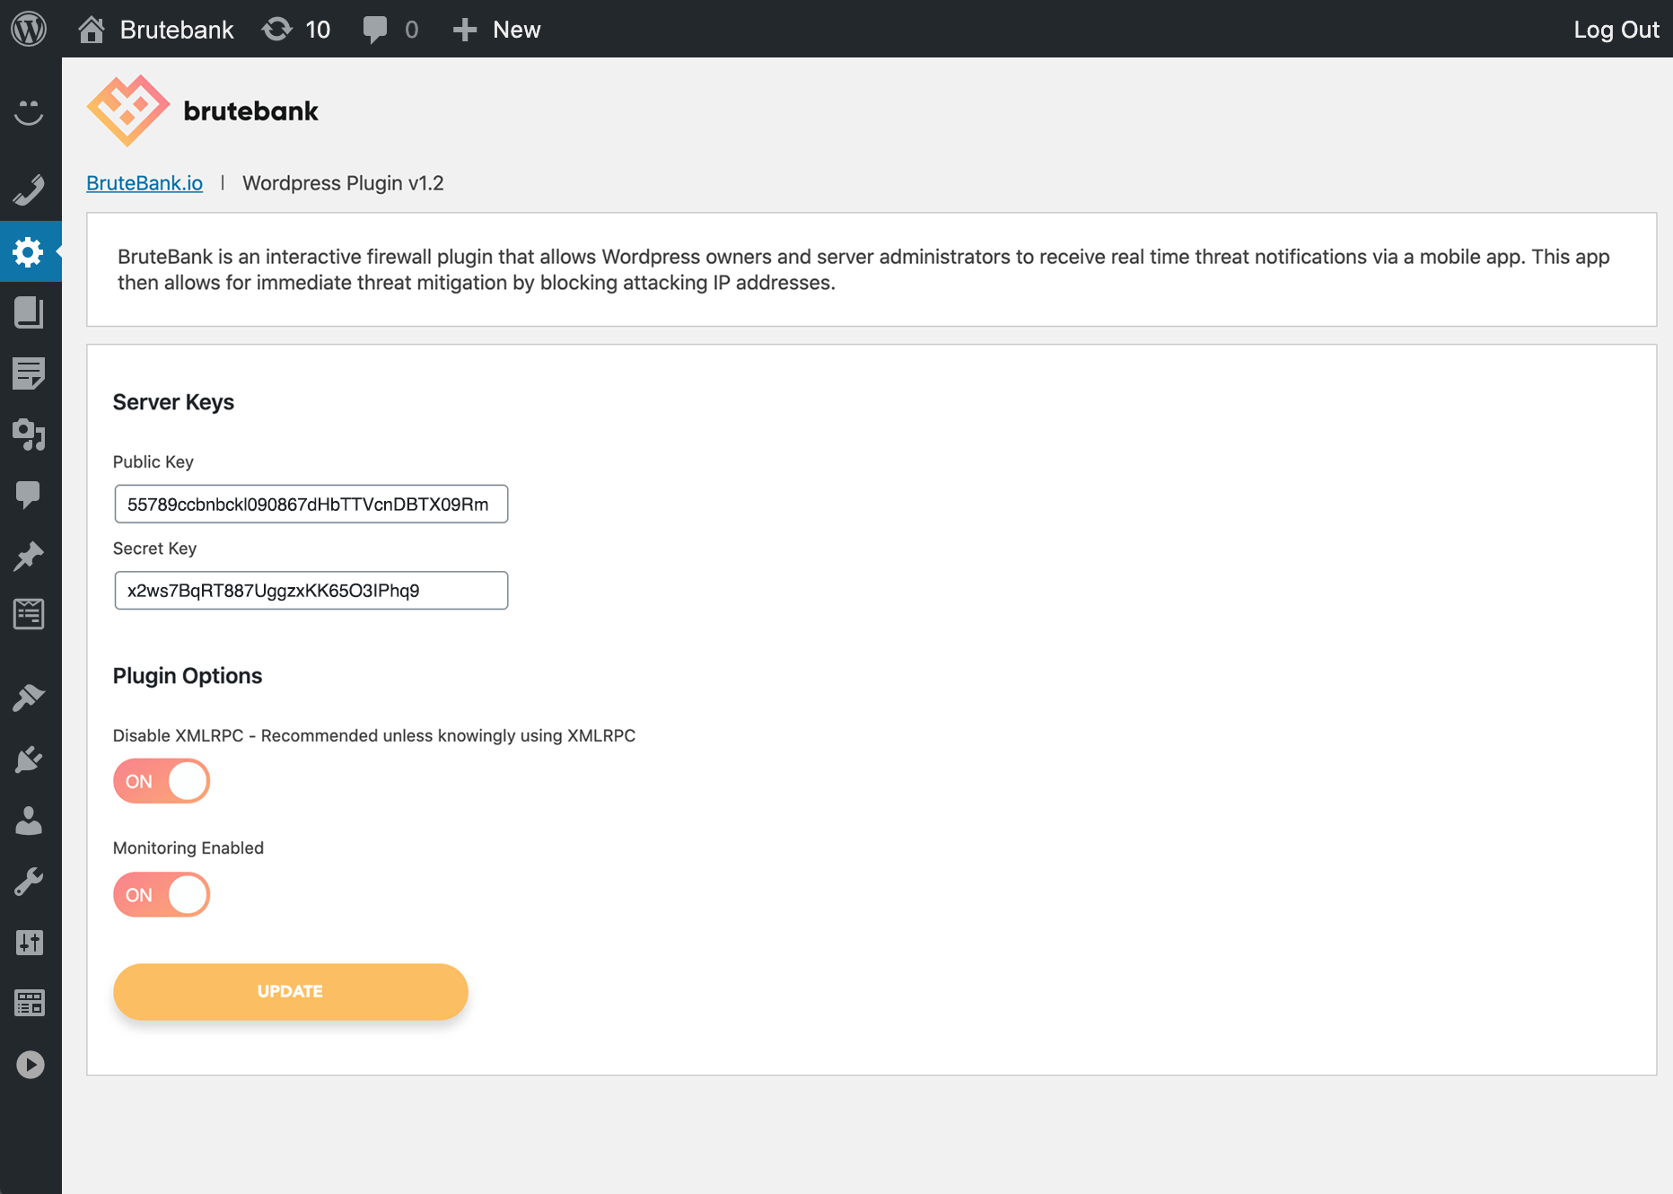Click the circular play sidebar icon
Viewport: 1673px width, 1194px height.
30,1065
